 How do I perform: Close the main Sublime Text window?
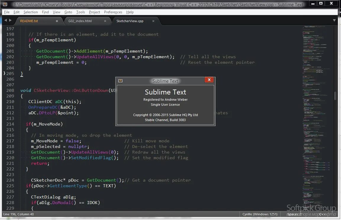[332, 3]
